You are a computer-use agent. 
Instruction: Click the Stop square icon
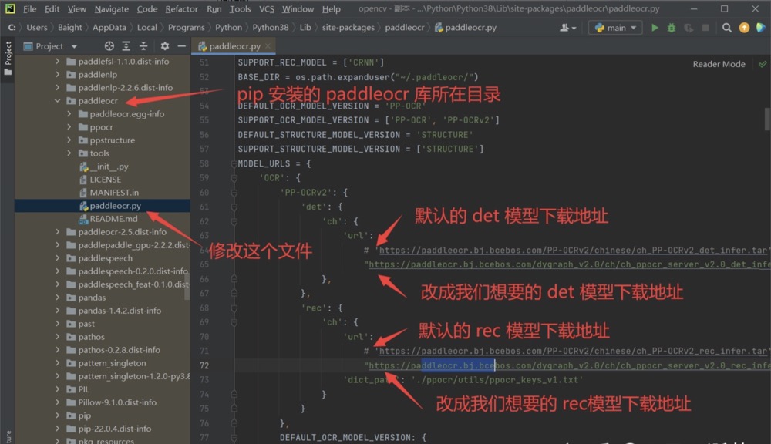705,28
